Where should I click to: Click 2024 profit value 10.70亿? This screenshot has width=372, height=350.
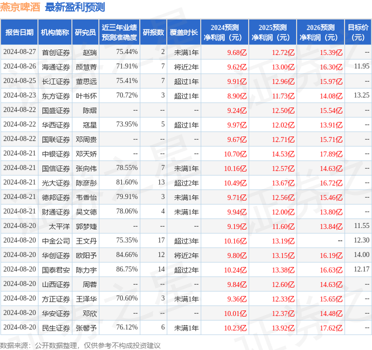(x=235, y=154)
